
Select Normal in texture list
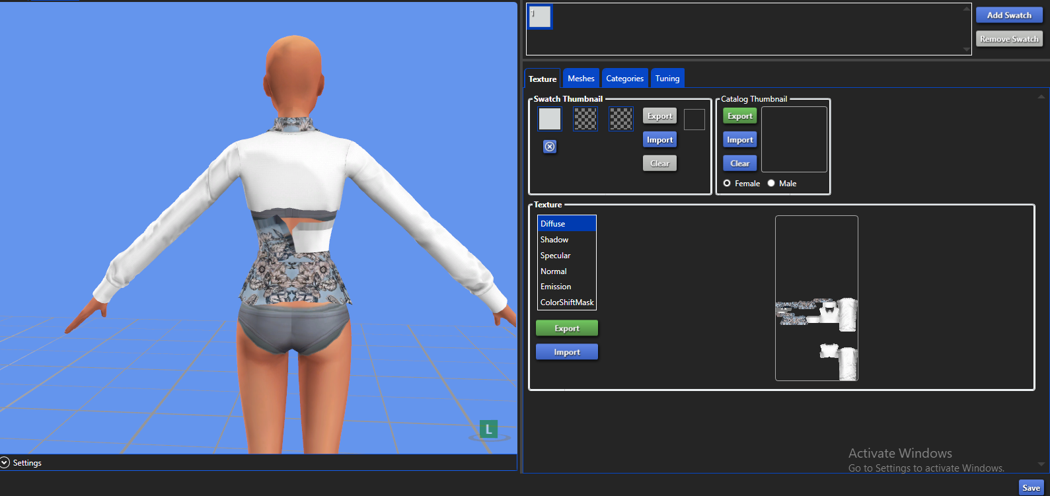[x=567, y=271]
